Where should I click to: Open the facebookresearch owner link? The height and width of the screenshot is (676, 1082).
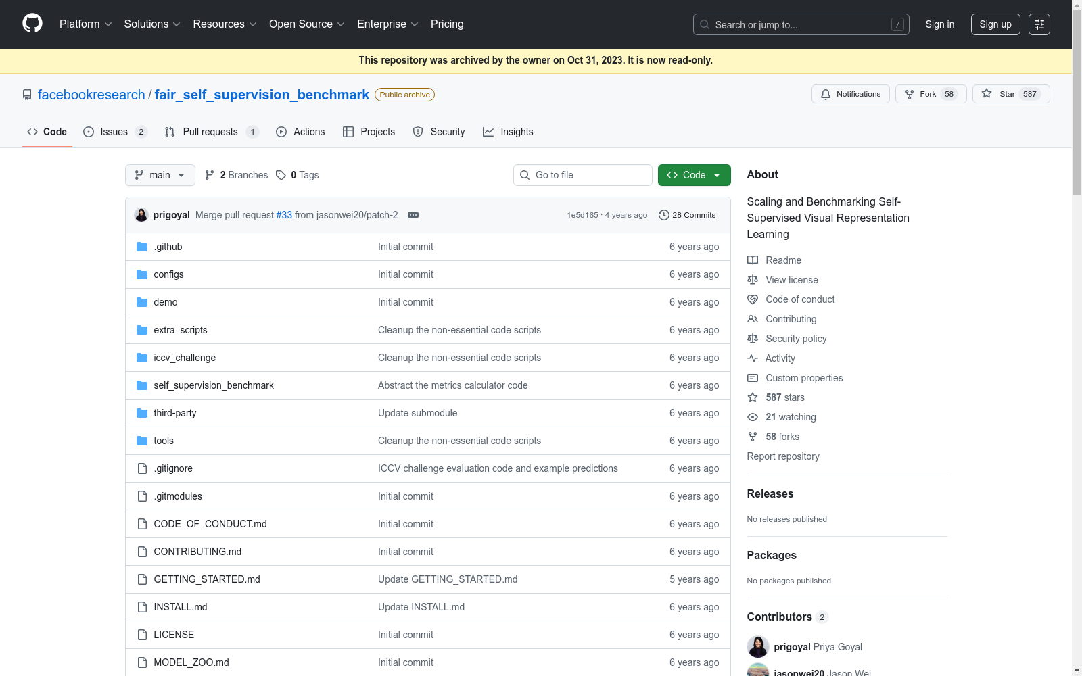pos(91,95)
